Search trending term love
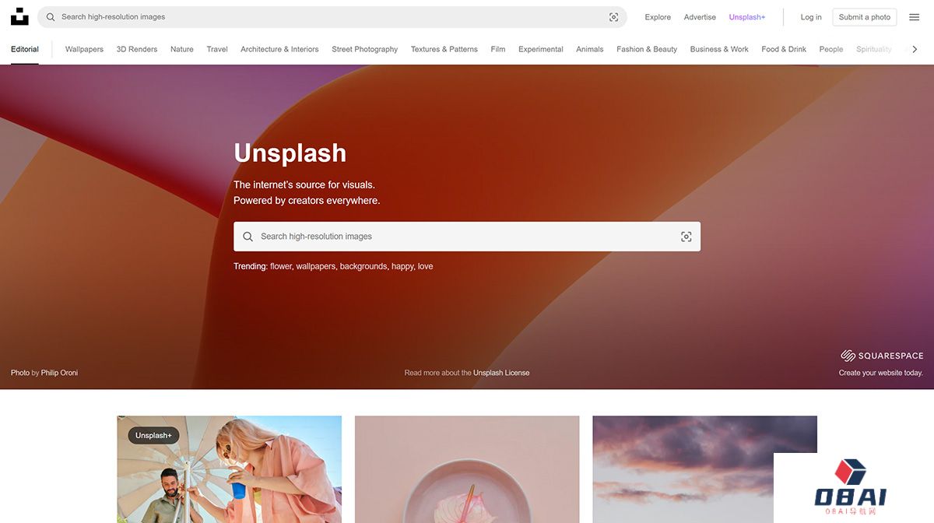This screenshot has height=523, width=934. coord(426,266)
